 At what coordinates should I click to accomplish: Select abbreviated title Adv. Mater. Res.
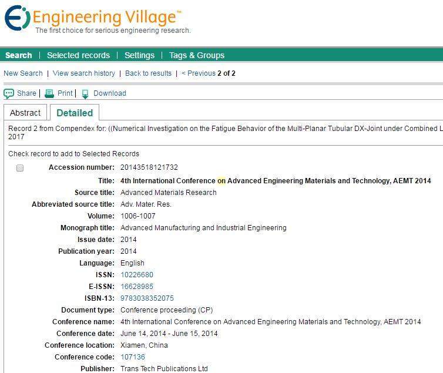click(146, 204)
